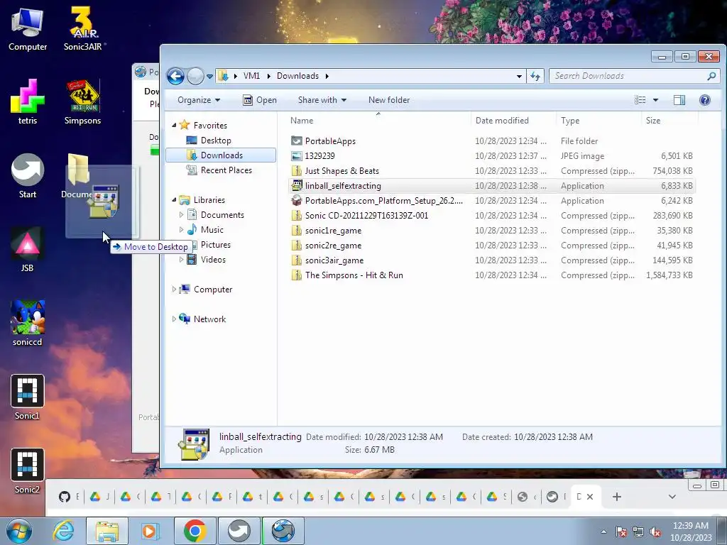This screenshot has height=545, width=727.
Task: Select the tetris desktop icon
Action: pos(28,102)
